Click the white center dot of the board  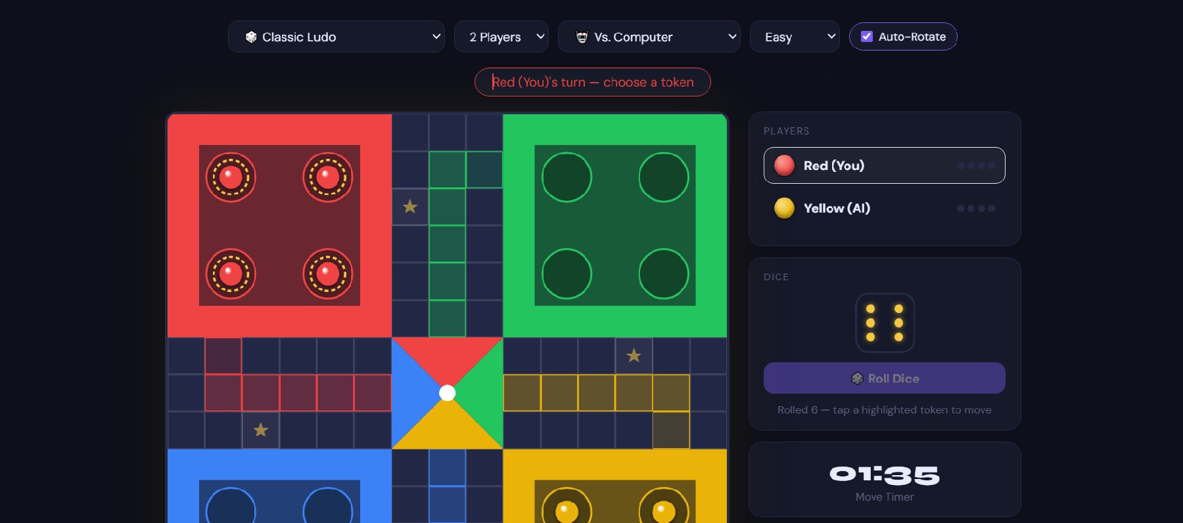[447, 393]
